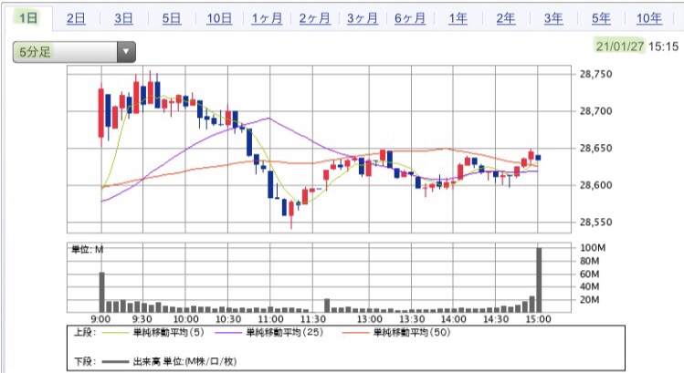The width and height of the screenshot is (684, 373).
Task: Show the 10日 period chart
Action: click(x=219, y=18)
